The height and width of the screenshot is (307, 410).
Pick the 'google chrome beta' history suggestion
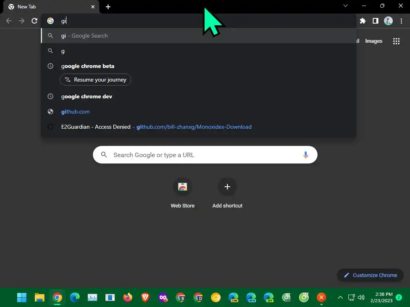(199, 66)
